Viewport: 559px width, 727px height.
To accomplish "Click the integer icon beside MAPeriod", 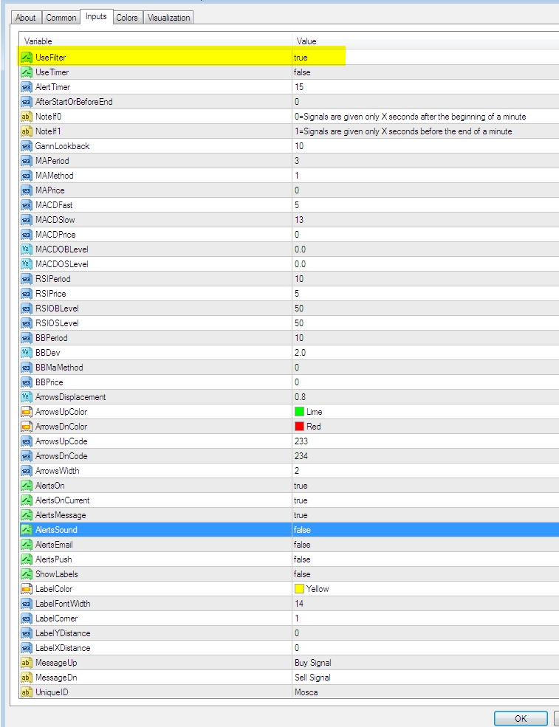I will point(27,161).
